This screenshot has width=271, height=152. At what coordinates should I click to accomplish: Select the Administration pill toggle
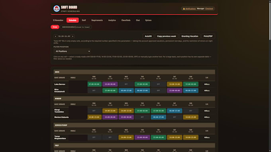pos(76,27)
